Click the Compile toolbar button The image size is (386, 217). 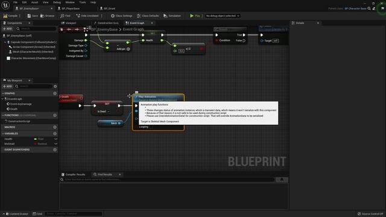pyautogui.click(x=10, y=16)
